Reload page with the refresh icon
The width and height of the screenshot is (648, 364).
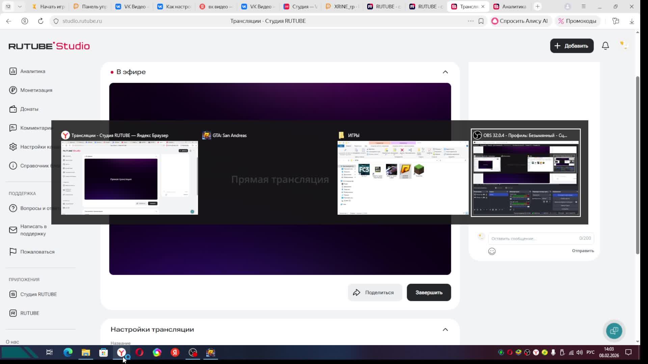[x=40, y=21]
